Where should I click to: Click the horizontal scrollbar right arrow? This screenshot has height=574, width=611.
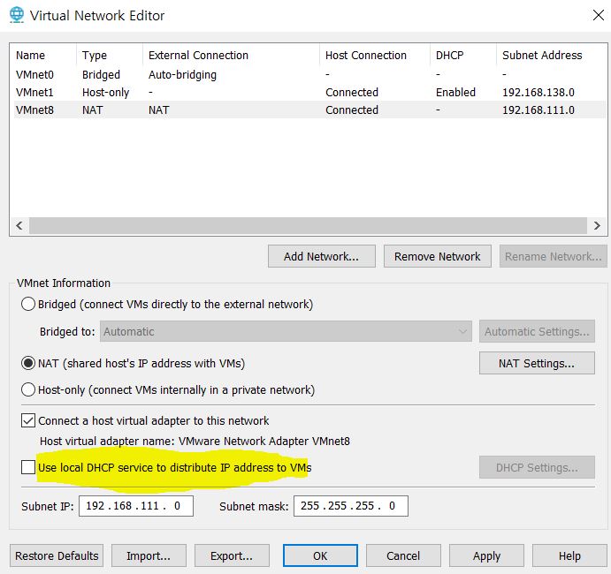pos(597,225)
